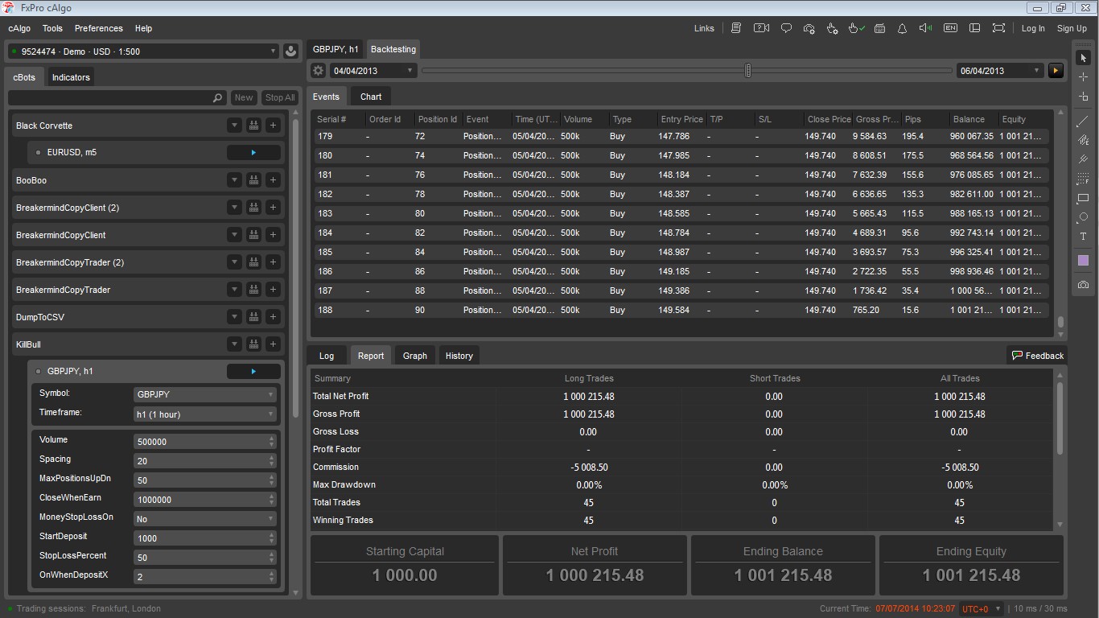
Task: Change language with the EN icon
Action: click(x=950, y=28)
